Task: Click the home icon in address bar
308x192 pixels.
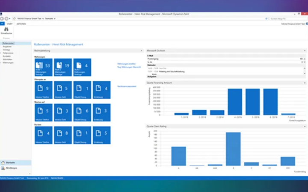Action: (15, 19)
